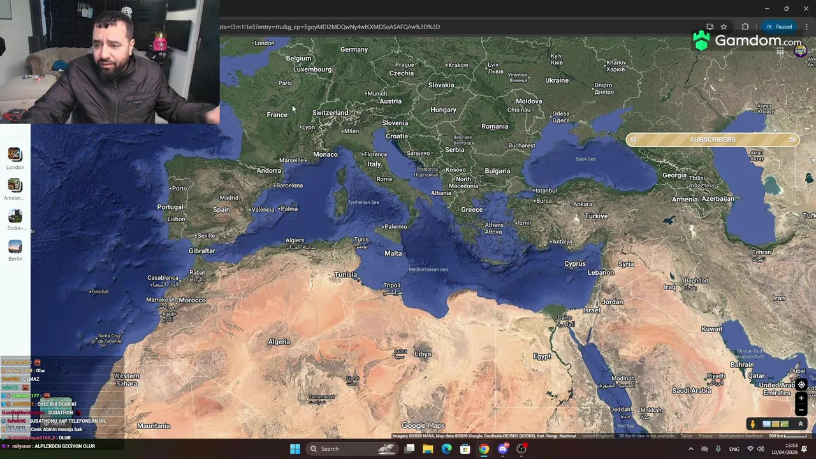Click the taskbar Search box
Image resolution: width=816 pixels, height=459 pixels.
pyautogui.click(x=353, y=449)
